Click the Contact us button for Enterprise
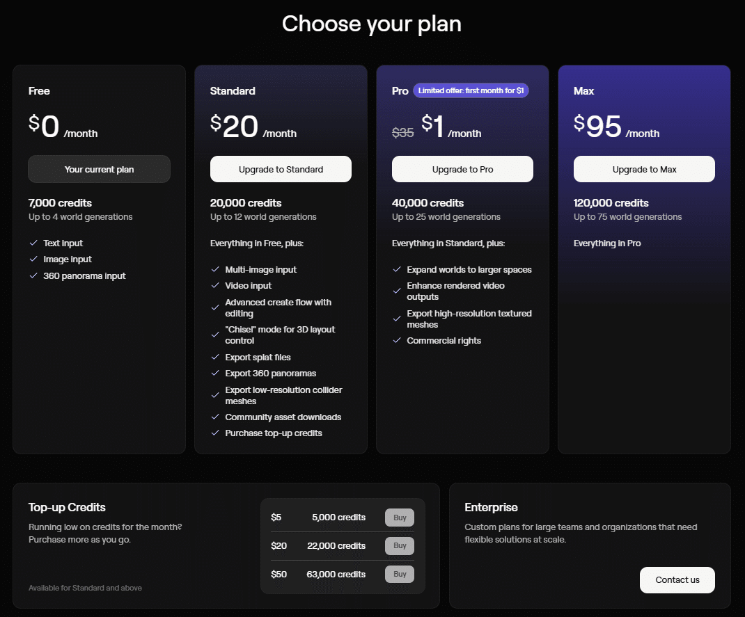Screen dimensions: 745x617 (677, 580)
